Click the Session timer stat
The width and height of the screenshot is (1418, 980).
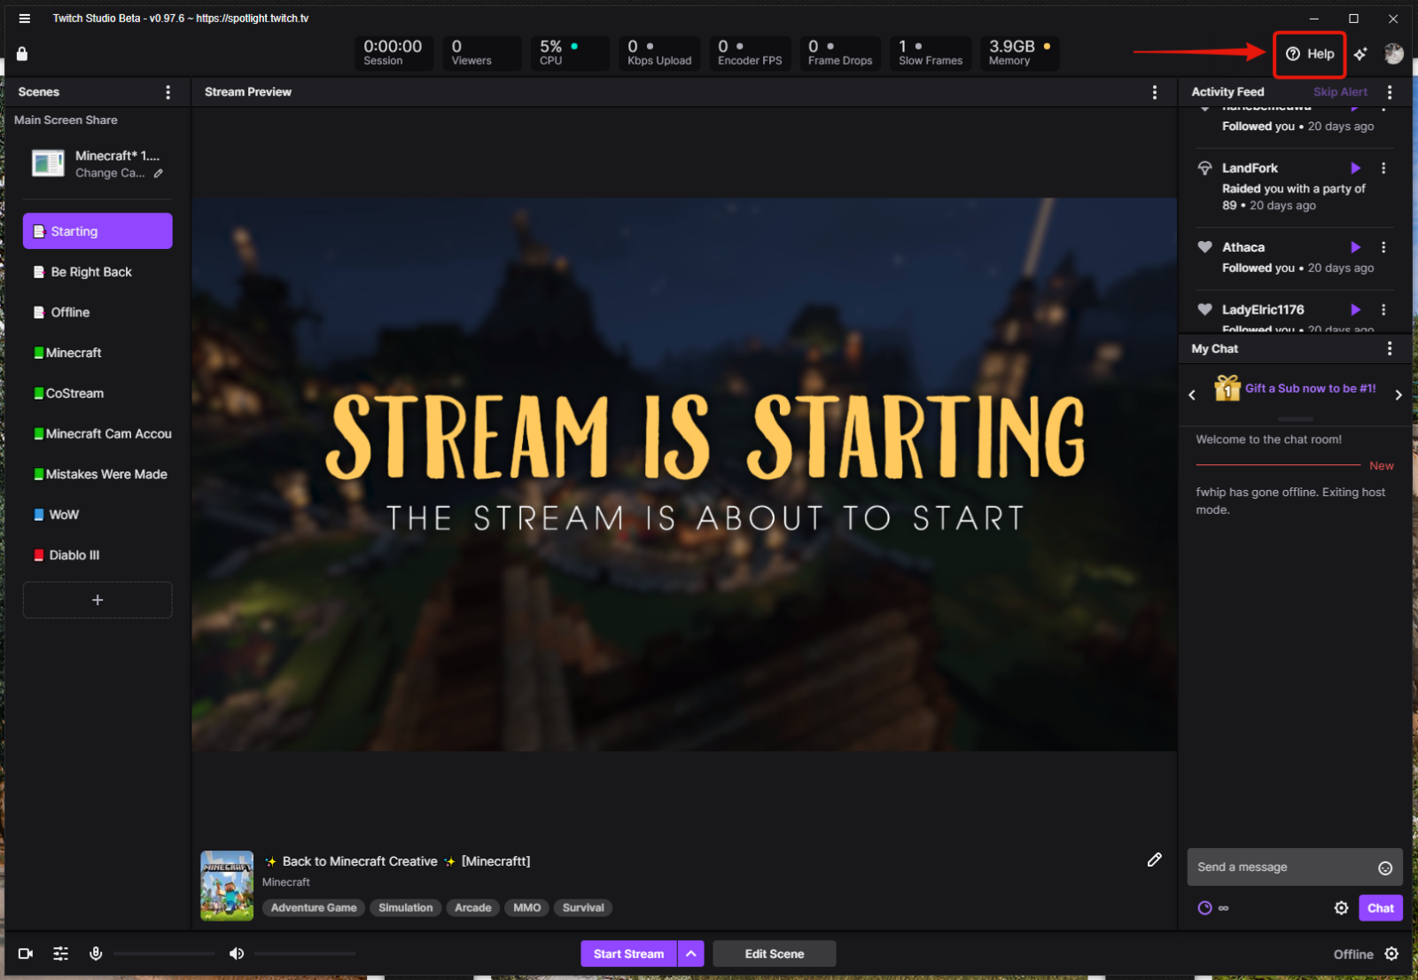click(393, 53)
